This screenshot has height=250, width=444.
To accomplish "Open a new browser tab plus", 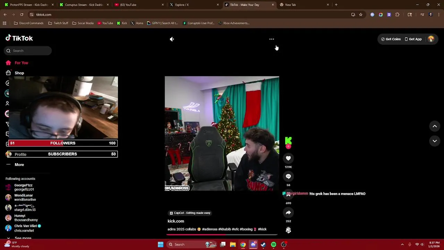I will point(336,5).
